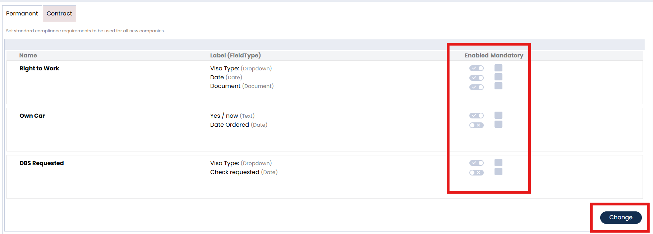The width and height of the screenshot is (653, 234).
Task: Turn off Right to Work Document toggle
Action: [477, 87]
